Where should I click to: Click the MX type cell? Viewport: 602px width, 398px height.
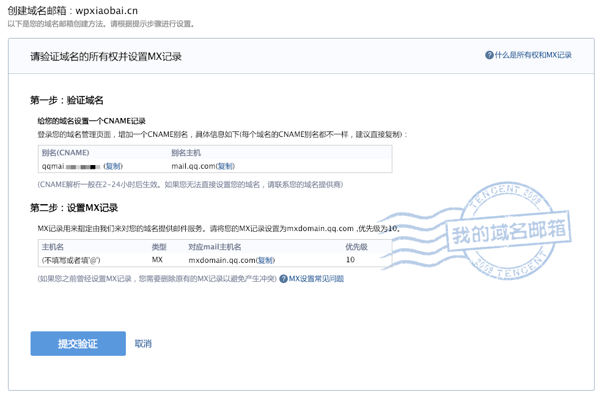[x=158, y=260]
